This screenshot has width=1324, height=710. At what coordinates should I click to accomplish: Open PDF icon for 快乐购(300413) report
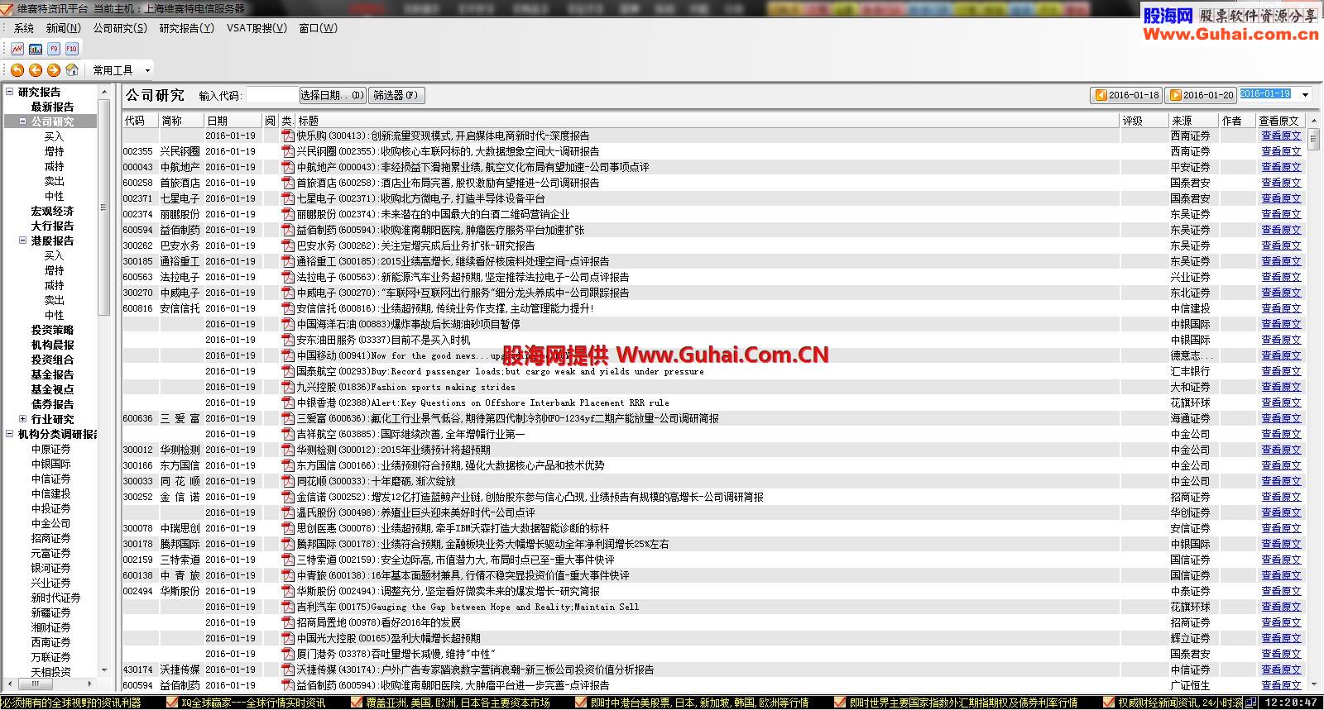288,136
